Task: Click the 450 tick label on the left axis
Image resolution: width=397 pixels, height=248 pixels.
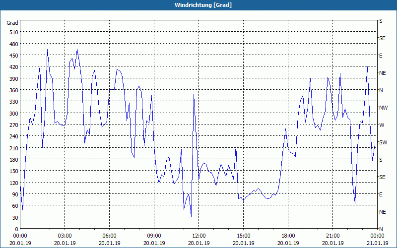Action: (x=14, y=56)
